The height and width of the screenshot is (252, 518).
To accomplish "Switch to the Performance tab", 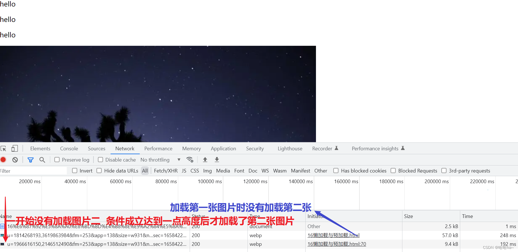I will (158, 148).
